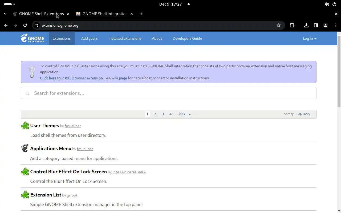Open the browser three-dot menu

(x=335, y=25)
